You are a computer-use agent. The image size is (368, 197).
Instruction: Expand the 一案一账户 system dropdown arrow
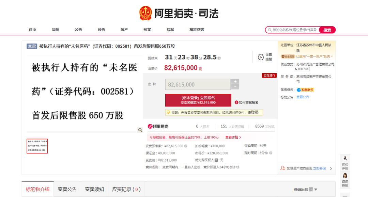332,56
